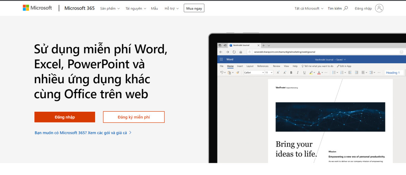Screen dimensions: 406x175
Task: Click the Undo icon in Word ribbon
Action: coord(222,72)
